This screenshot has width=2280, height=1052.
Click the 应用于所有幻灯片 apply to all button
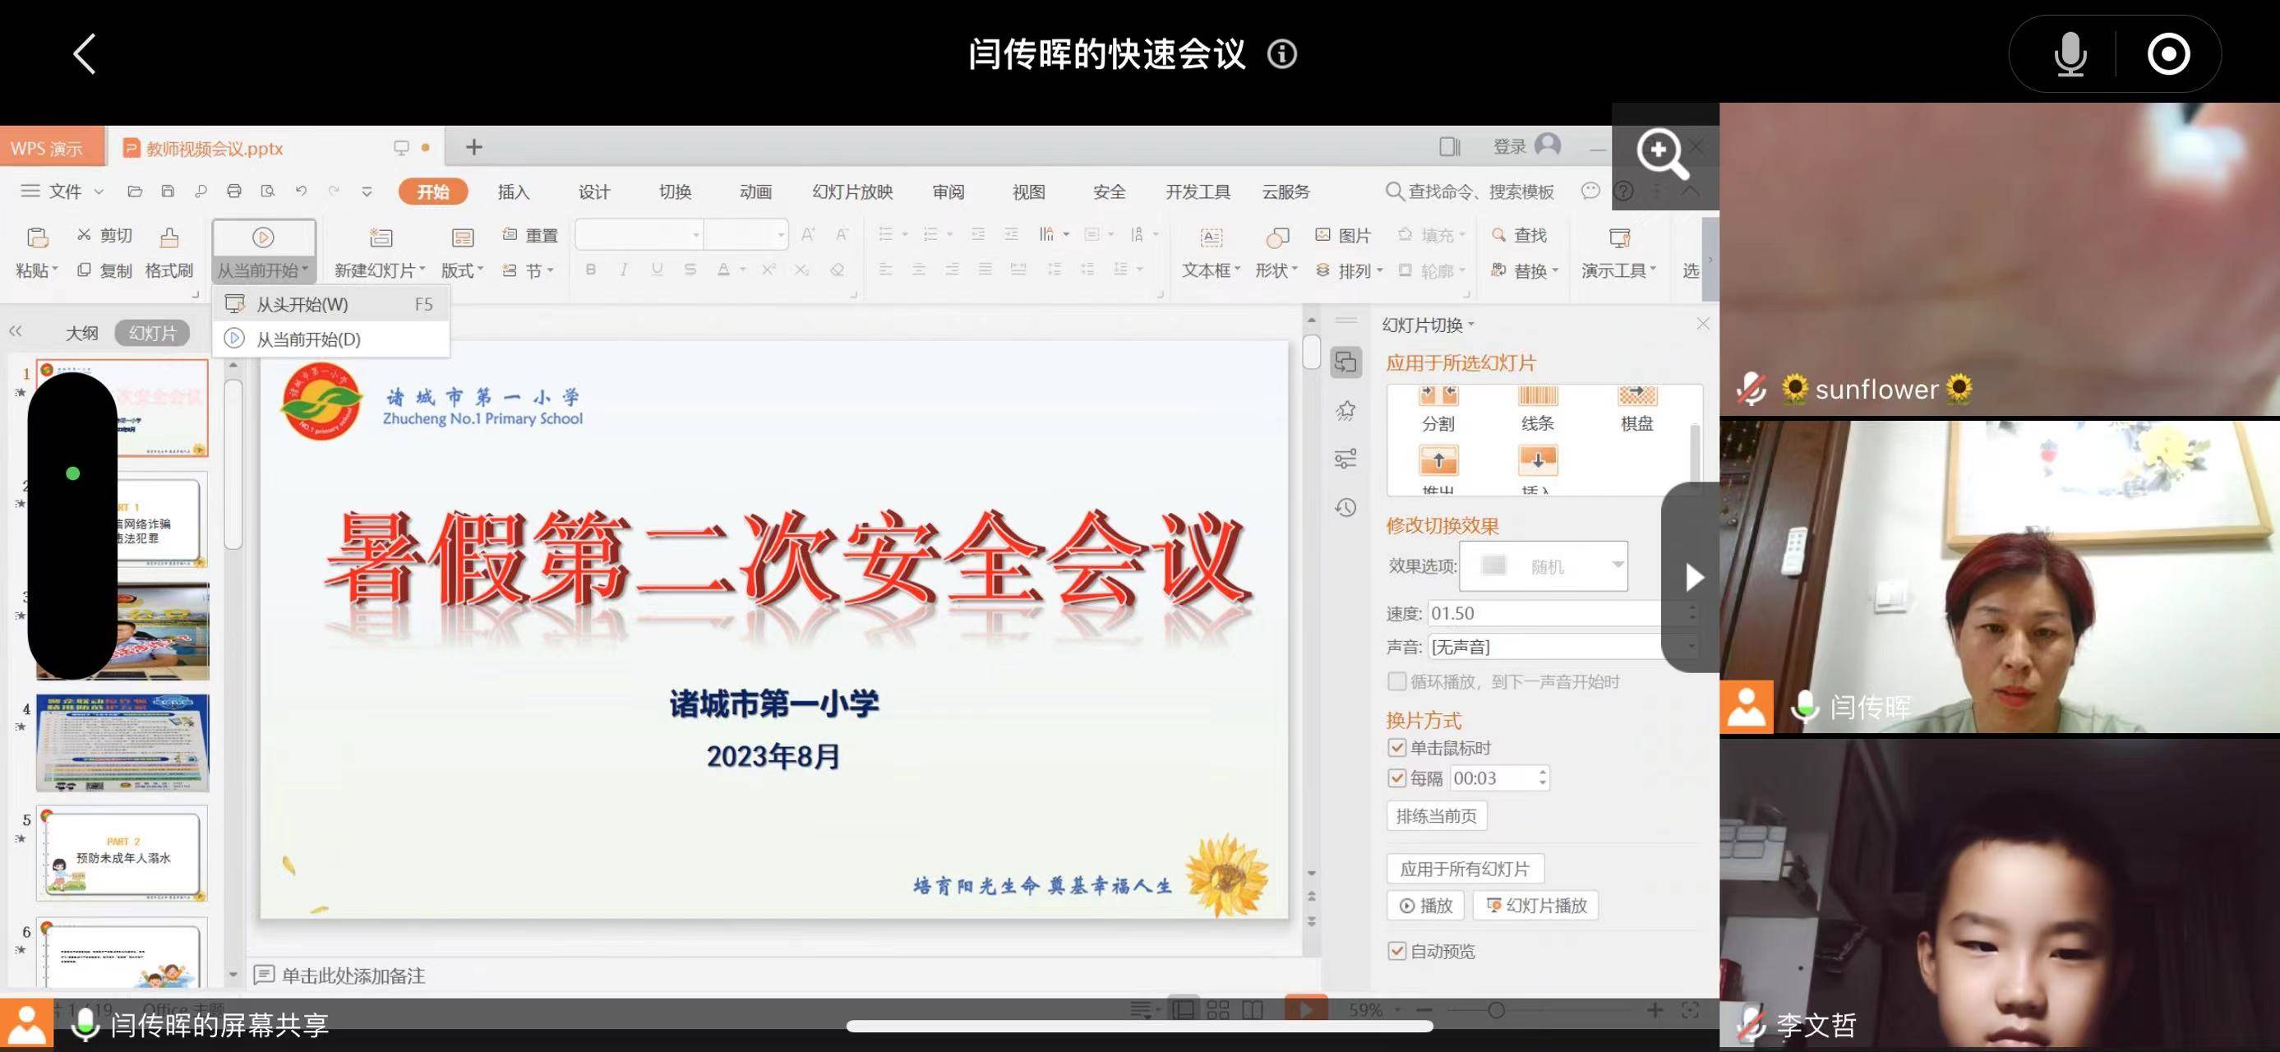click(x=1465, y=869)
